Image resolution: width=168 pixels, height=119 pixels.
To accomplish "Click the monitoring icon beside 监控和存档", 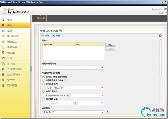I will point(3,74).
